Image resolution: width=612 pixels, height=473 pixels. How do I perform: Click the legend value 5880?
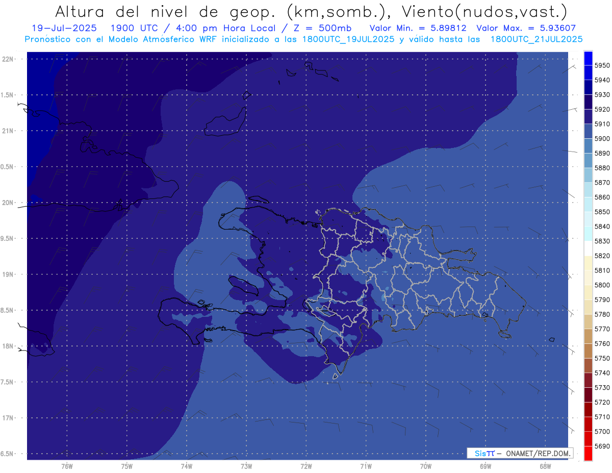[x=602, y=168]
